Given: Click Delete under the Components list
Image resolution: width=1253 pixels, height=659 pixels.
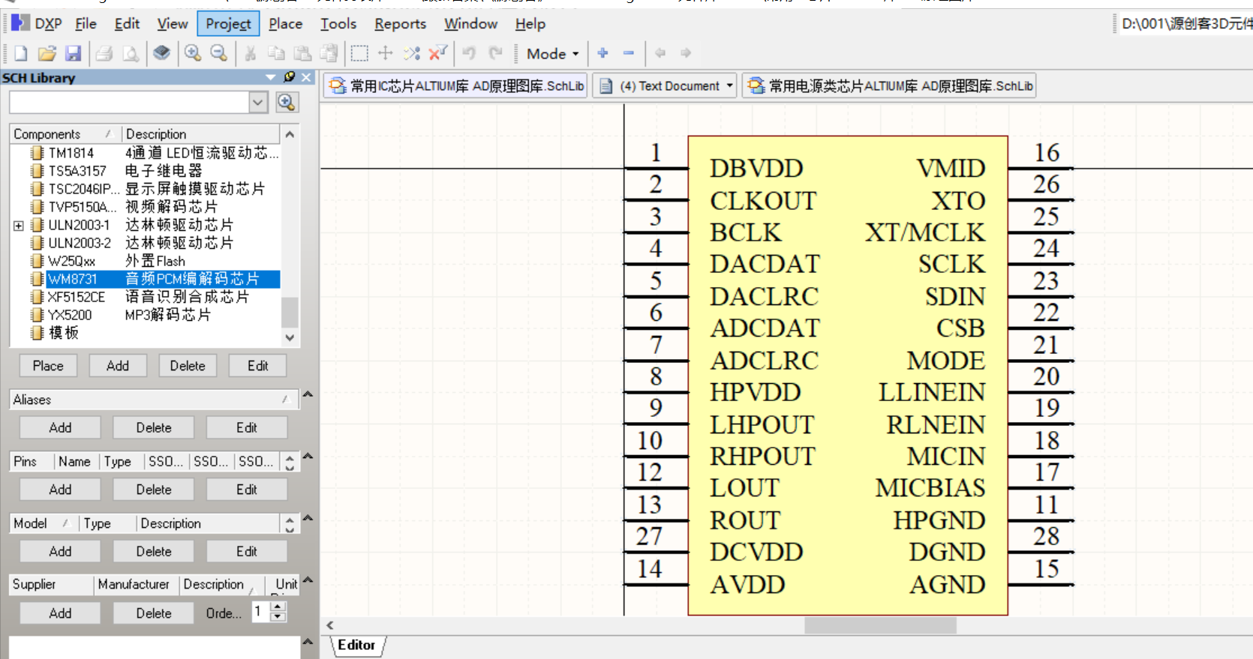Looking at the screenshot, I should click(x=188, y=366).
